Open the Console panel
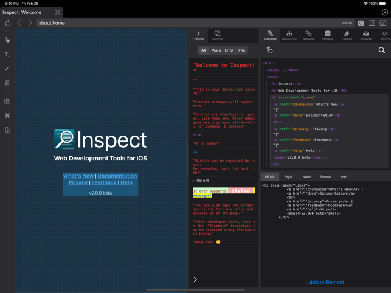Viewport: 391px width, 293px height. point(198,35)
